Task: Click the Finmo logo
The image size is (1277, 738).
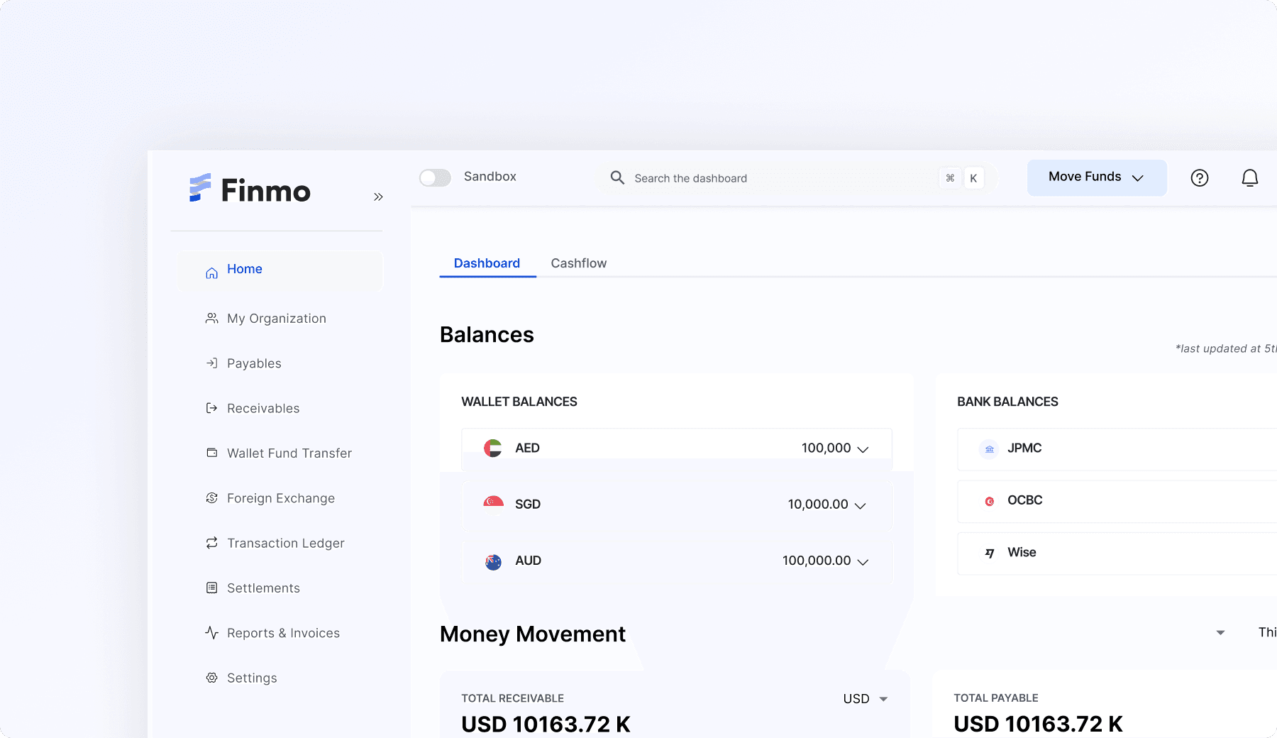Action: (x=250, y=189)
